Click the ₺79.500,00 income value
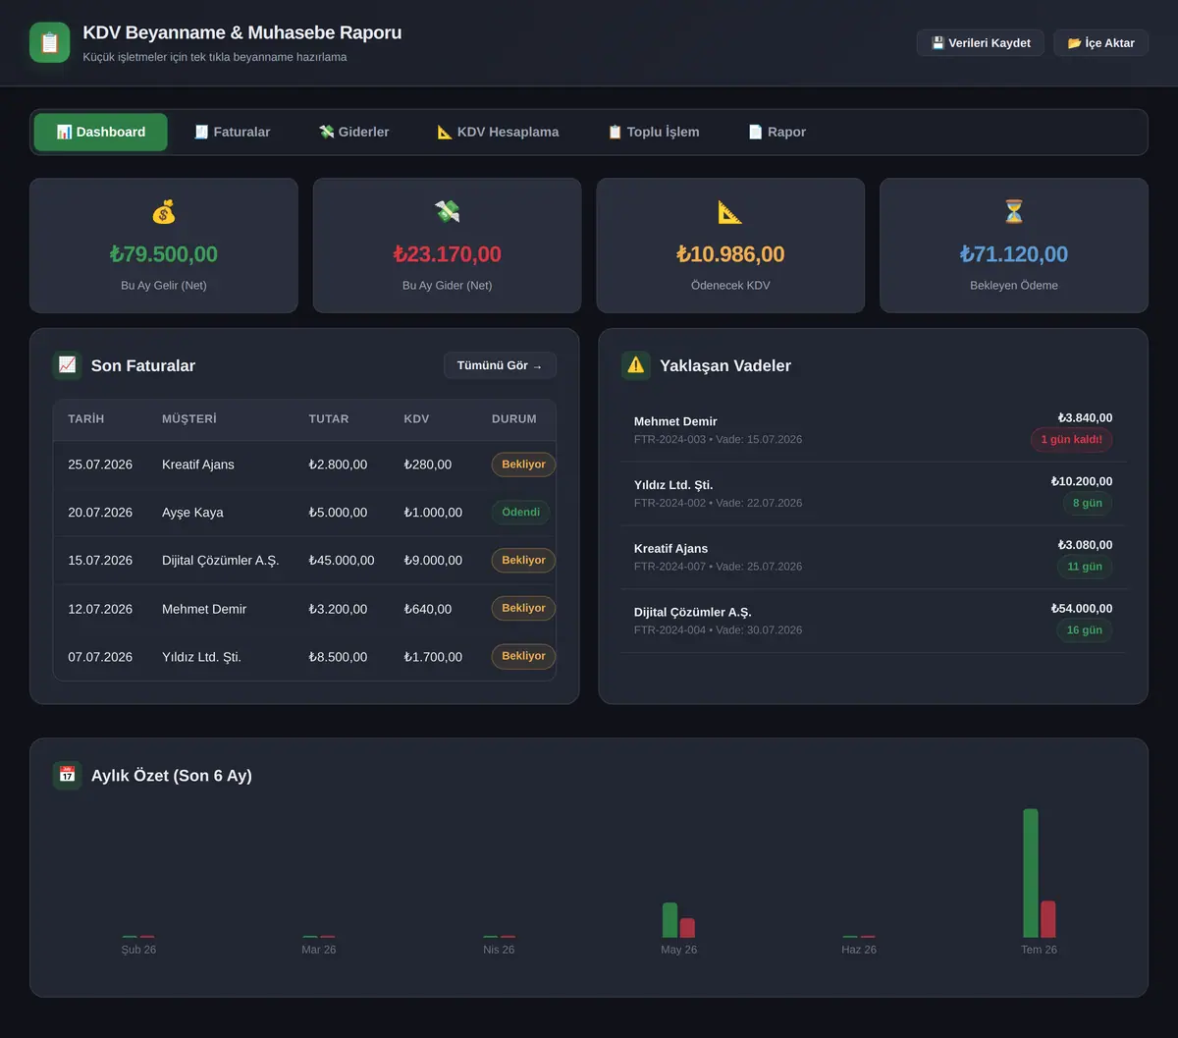The height and width of the screenshot is (1038, 1178). (x=164, y=254)
